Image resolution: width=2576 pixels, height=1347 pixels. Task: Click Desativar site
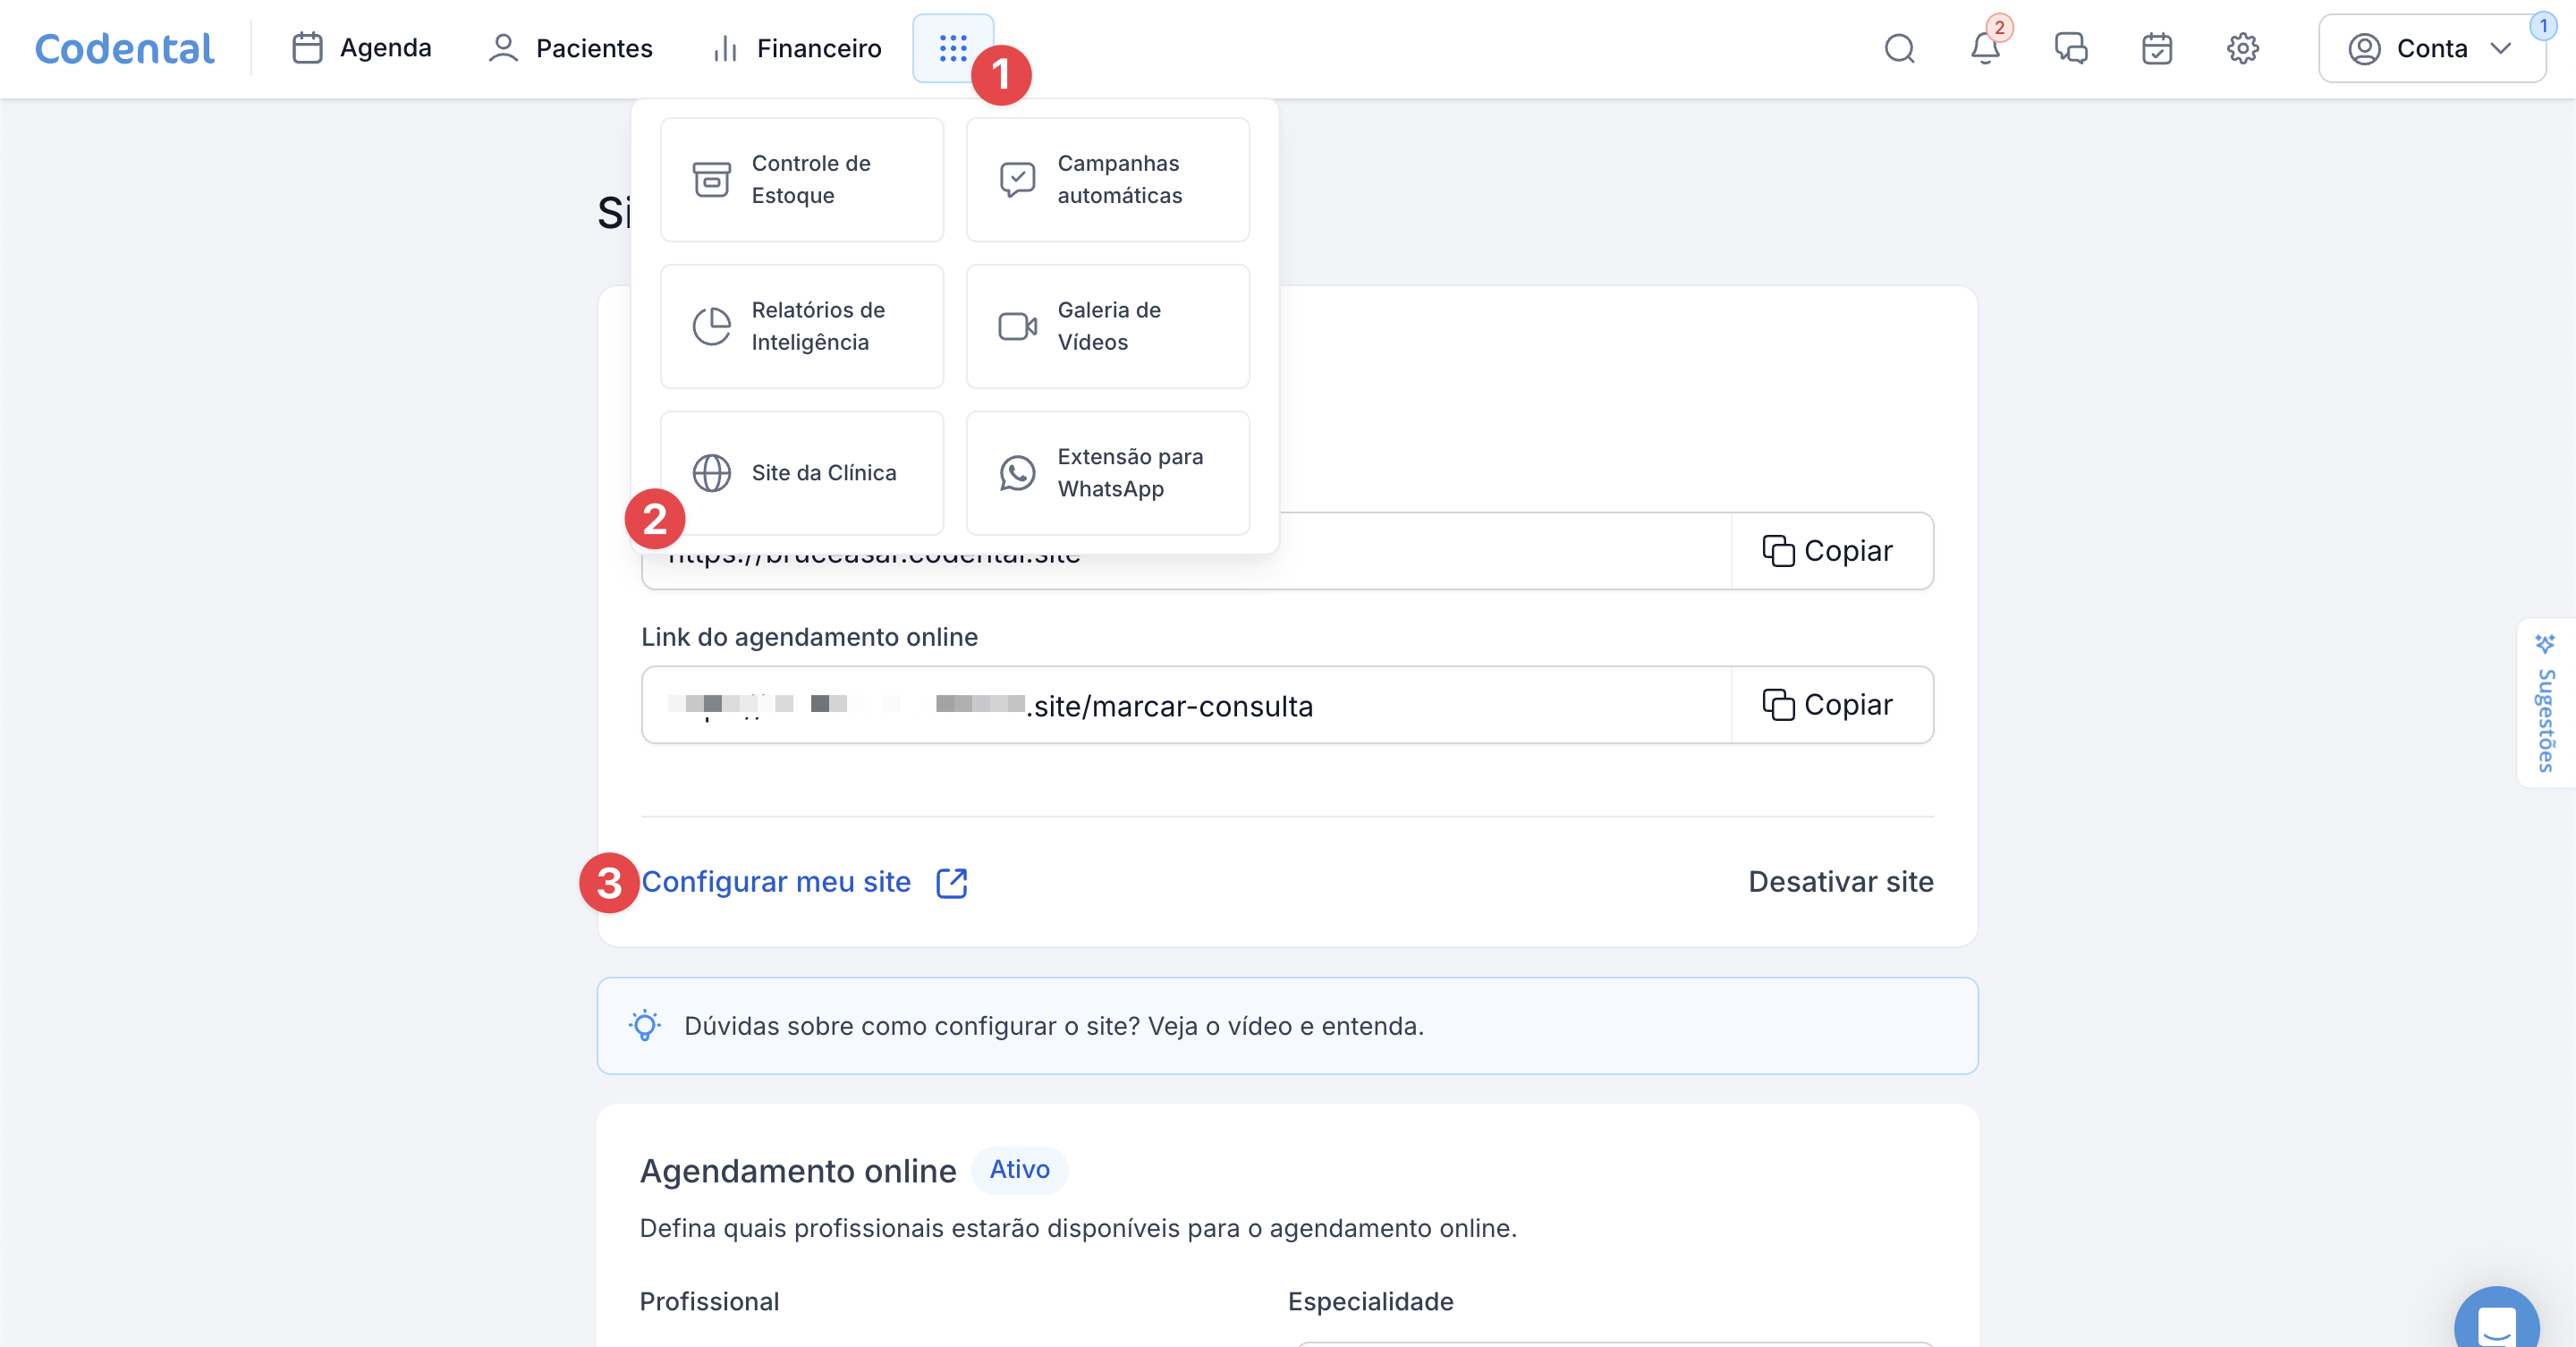[x=1840, y=882]
